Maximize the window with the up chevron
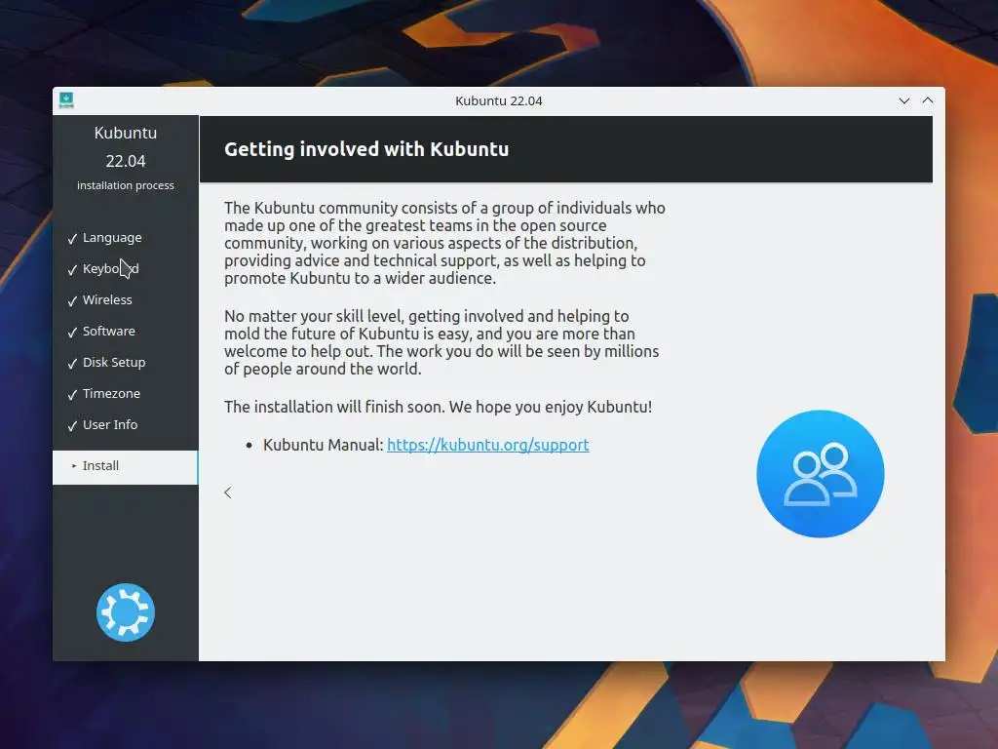Image resolution: width=998 pixels, height=749 pixels. (x=928, y=100)
